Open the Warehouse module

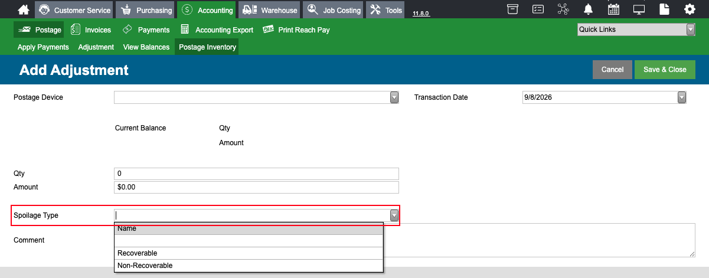tap(270, 10)
